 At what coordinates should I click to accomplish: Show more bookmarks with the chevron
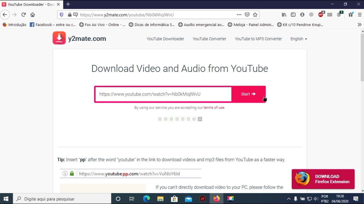coord(359,25)
